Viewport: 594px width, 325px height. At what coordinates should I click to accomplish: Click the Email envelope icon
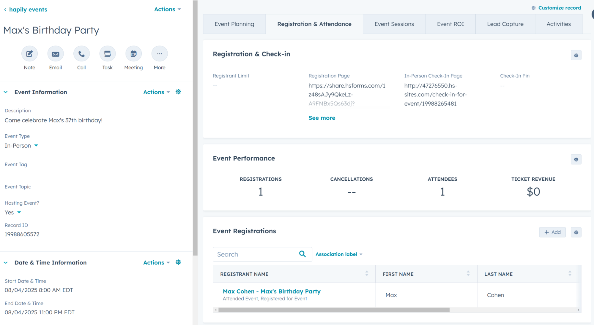click(x=56, y=54)
